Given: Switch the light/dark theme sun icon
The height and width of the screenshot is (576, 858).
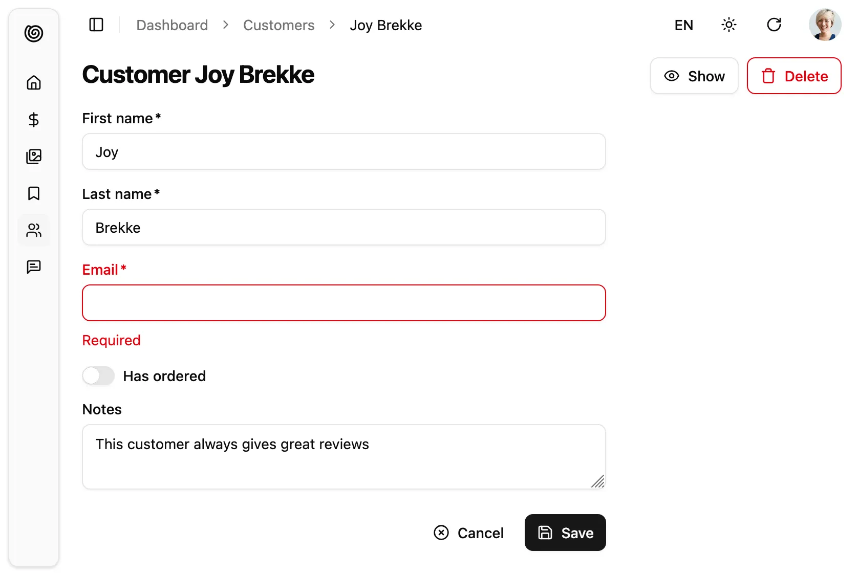Looking at the screenshot, I should 728,25.
